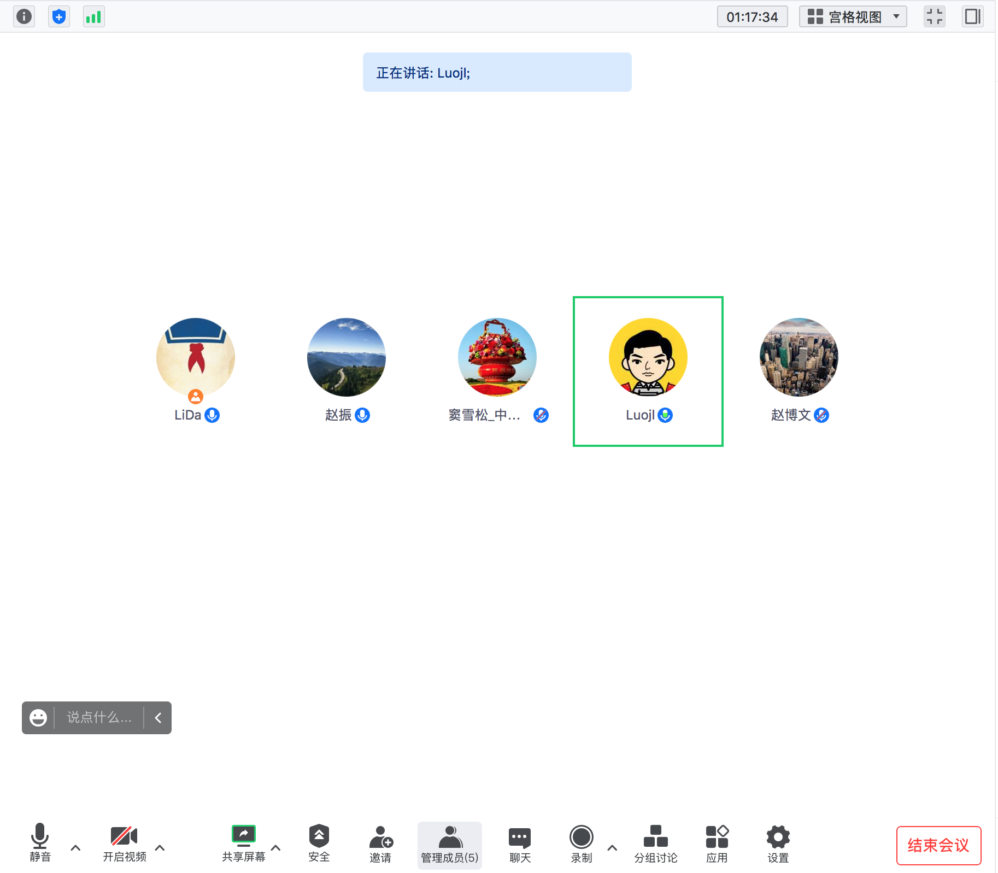Click the red 结束会议 button
The height and width of the screenshot is (873, 998).
click(x=938, y=845)
